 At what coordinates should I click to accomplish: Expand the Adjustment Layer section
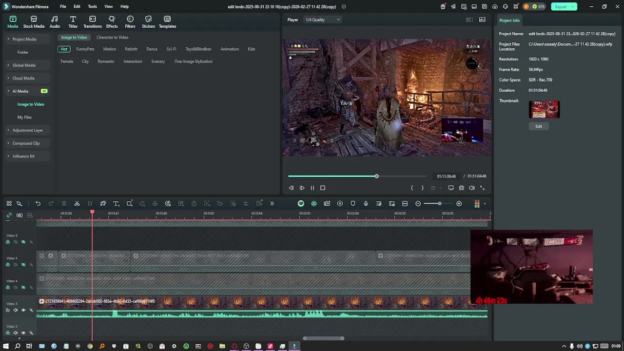click(8, 130)
